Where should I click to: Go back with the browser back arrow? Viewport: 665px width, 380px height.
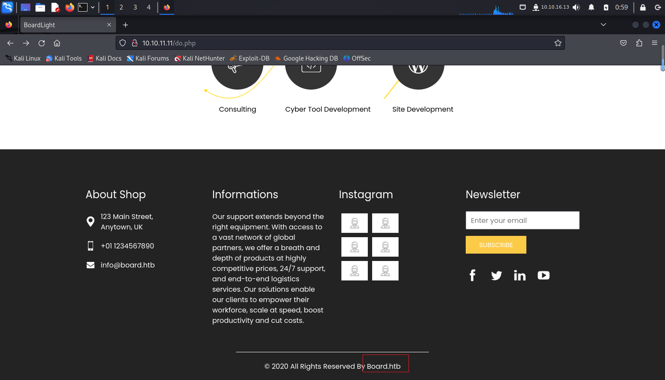point(10,43)
